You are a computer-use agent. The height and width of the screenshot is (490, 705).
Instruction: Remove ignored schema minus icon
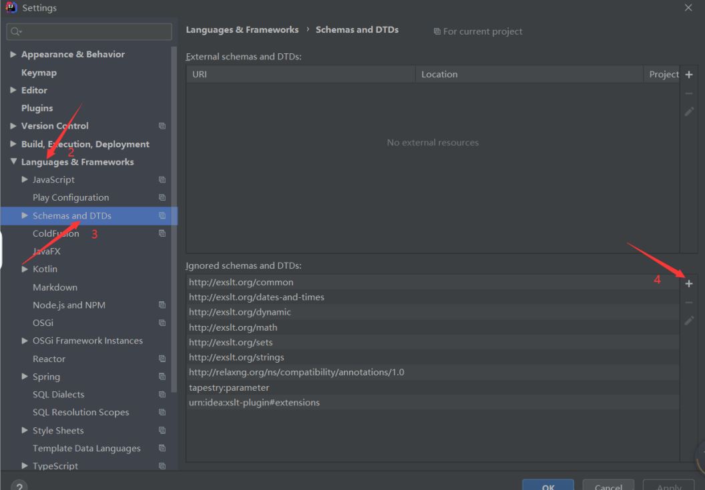tap(689, 302)
